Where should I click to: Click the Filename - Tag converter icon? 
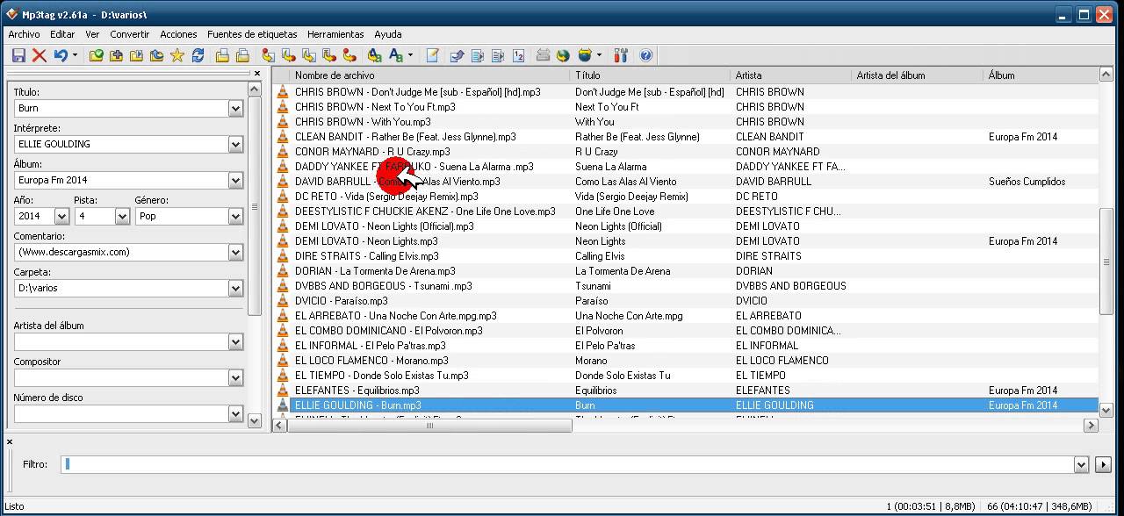click(289, 55)
